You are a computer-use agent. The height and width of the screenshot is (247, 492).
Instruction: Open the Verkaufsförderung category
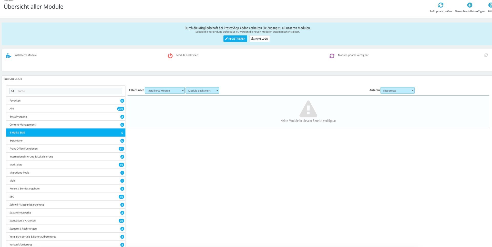click(x=66, y=244)
